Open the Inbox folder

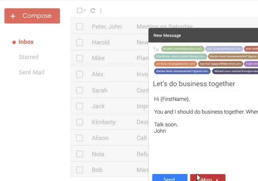(x=26, y=42)
